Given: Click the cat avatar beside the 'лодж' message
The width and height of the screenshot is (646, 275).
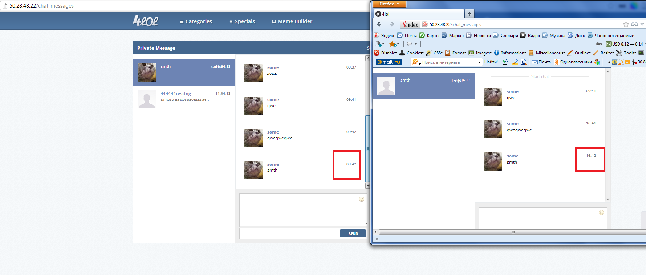Looking at the screenshot, I should (253, 73).
